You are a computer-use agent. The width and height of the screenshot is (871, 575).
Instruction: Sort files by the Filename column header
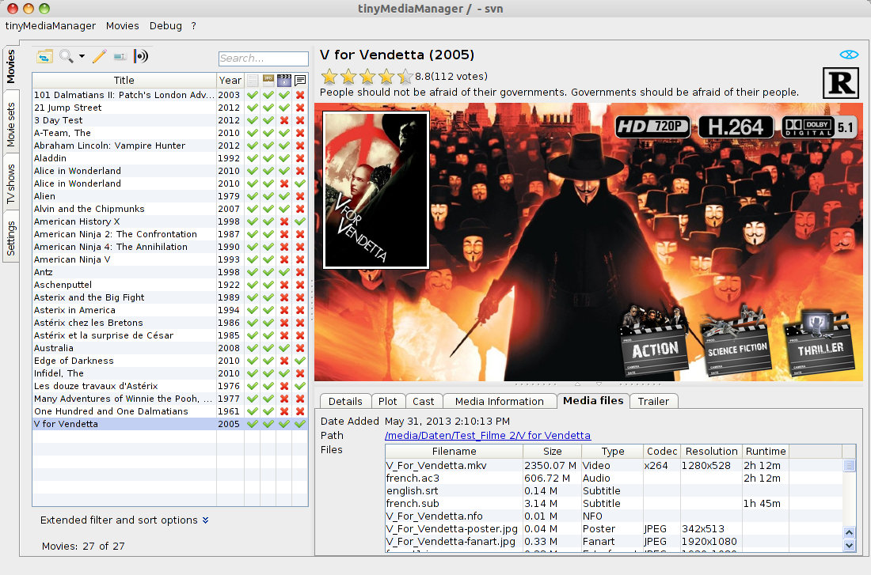(454, 452)
